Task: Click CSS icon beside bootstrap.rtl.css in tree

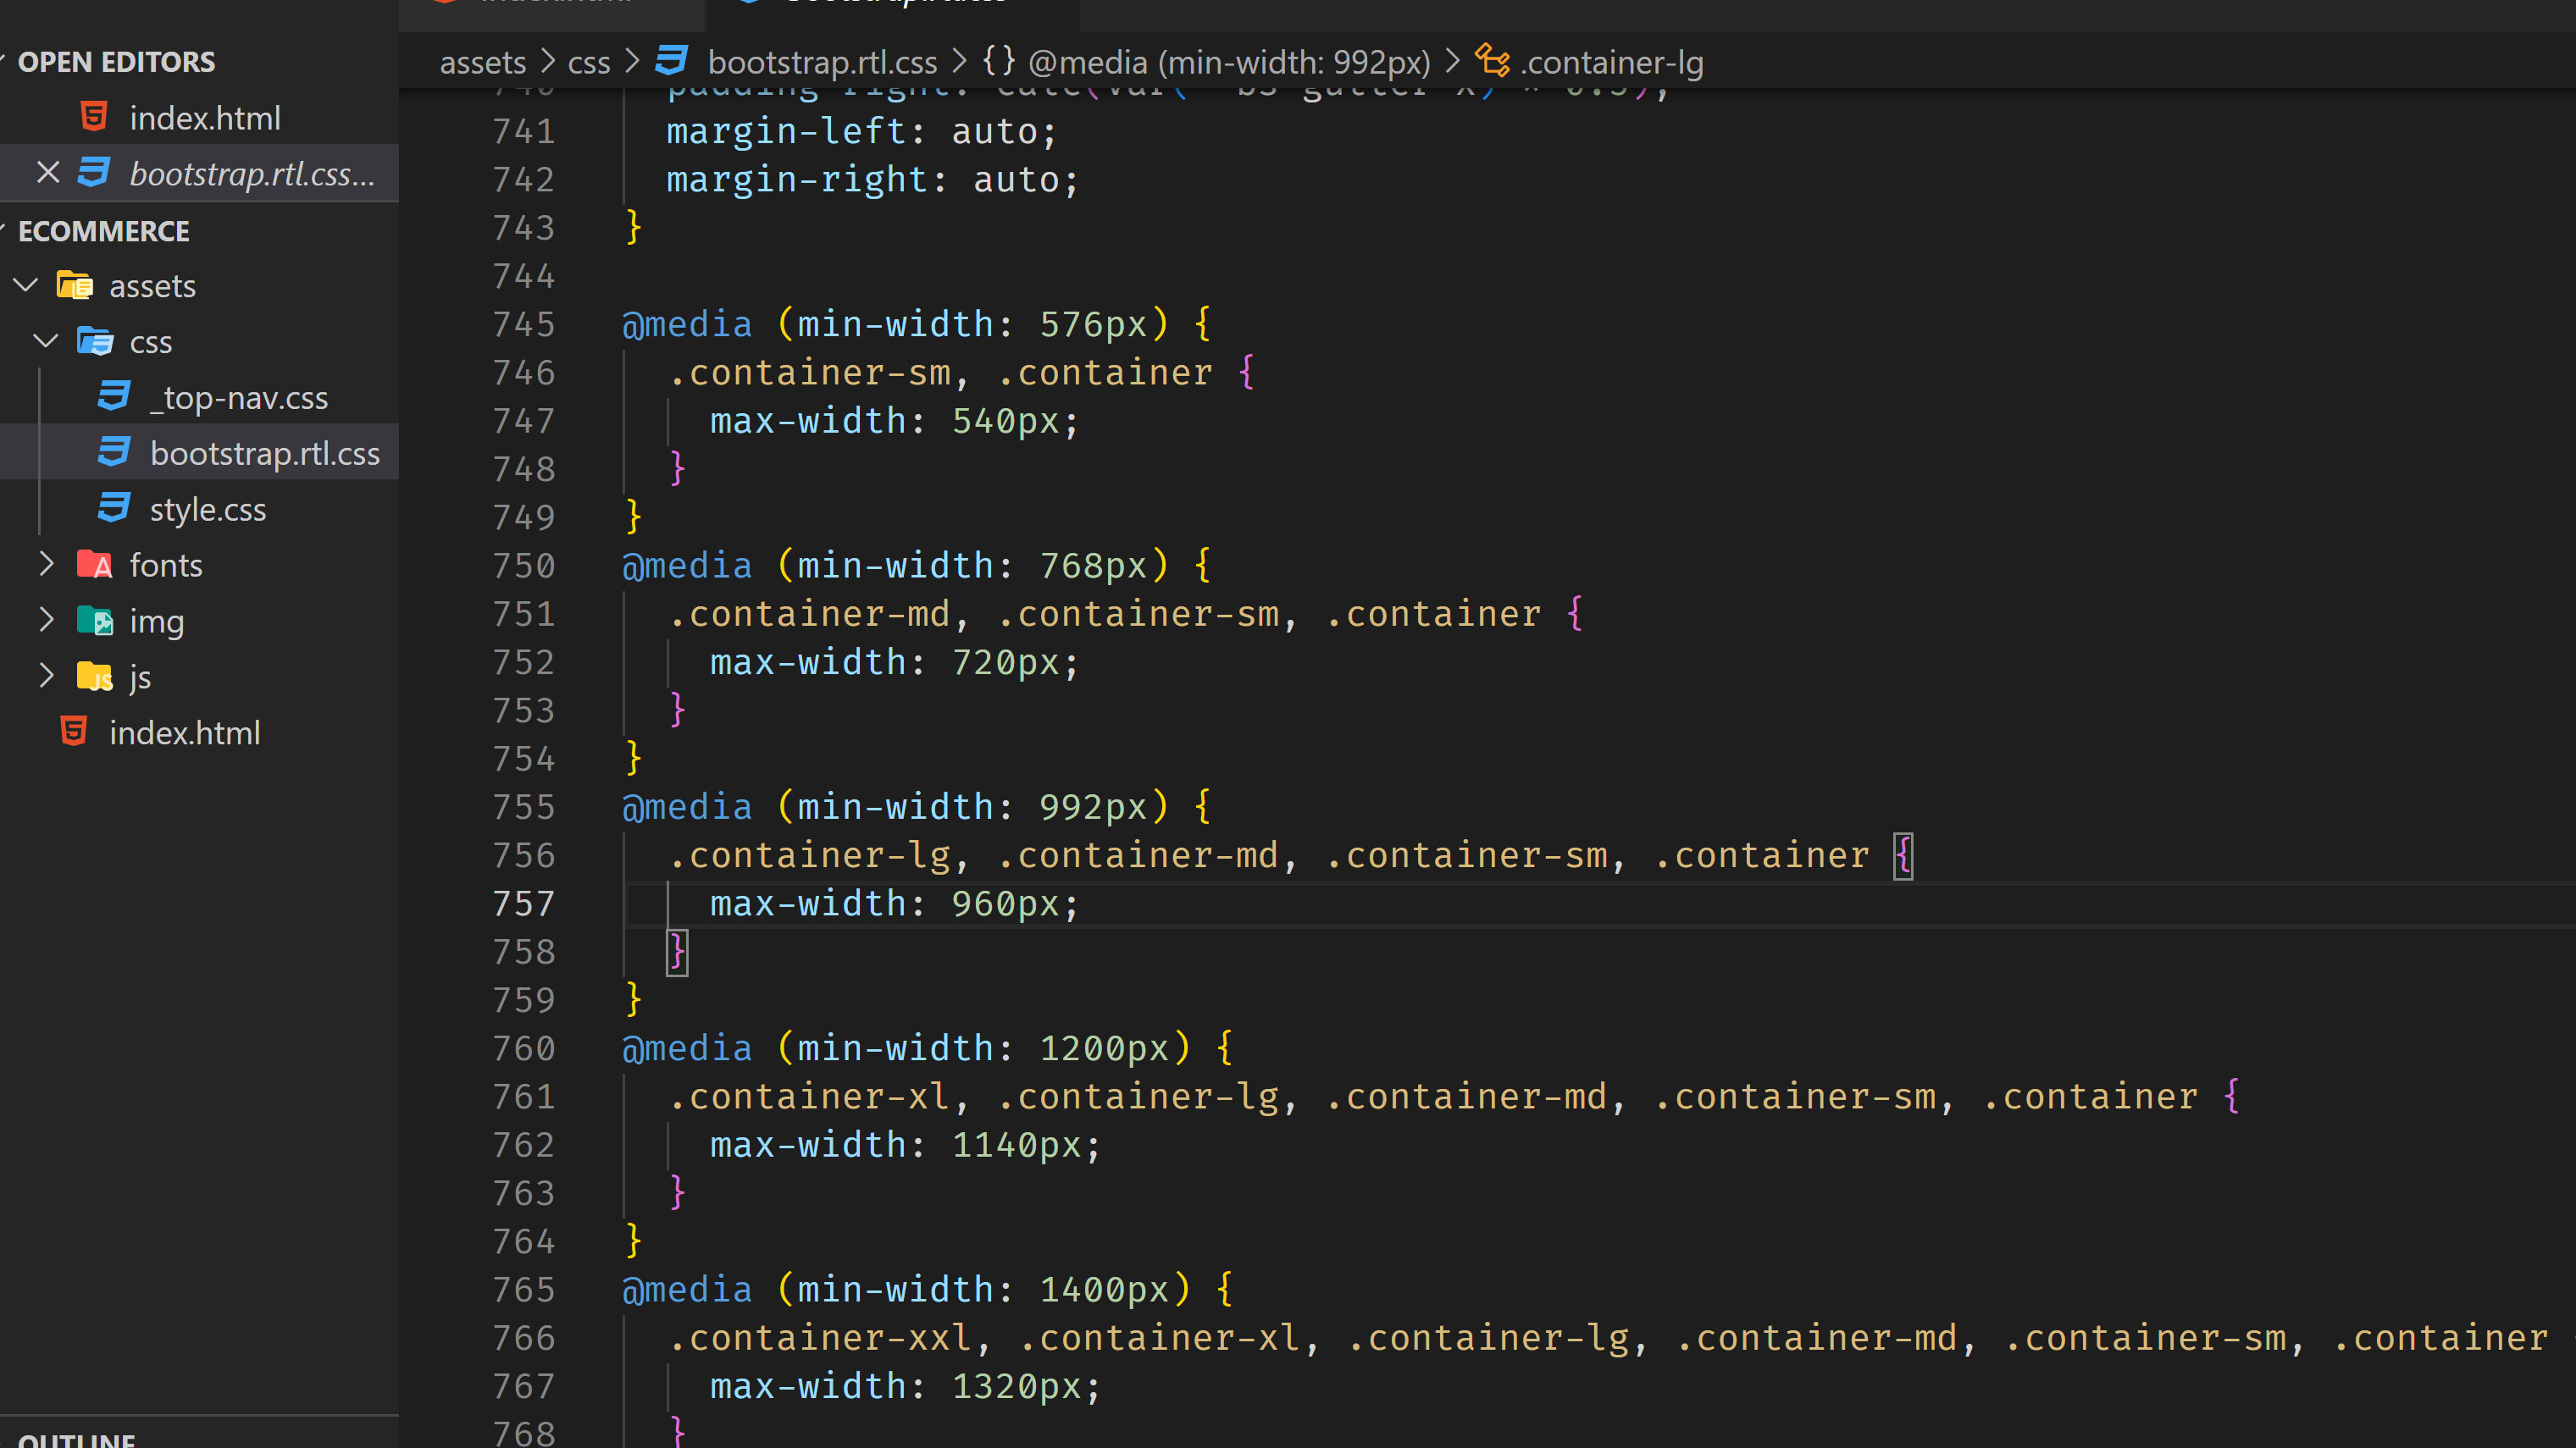Action: (x=114, y=453)
